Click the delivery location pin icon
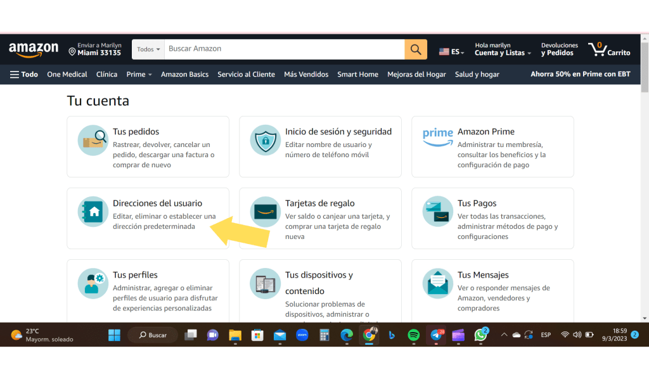649x365 pixels. [72, 52]
